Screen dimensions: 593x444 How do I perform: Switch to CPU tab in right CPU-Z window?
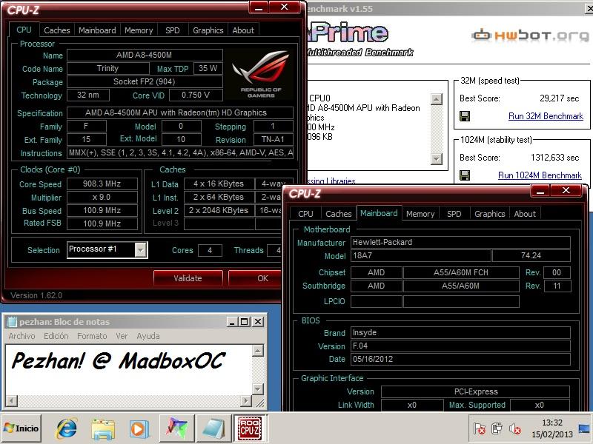305,214
